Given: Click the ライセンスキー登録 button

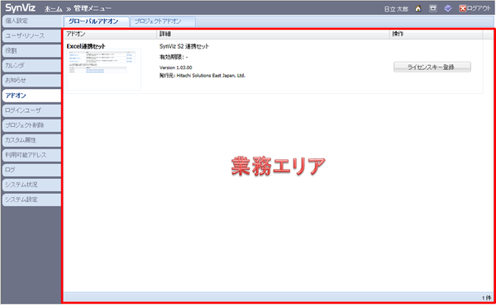Looking at the screenshot, I should [x=432, y=67].
